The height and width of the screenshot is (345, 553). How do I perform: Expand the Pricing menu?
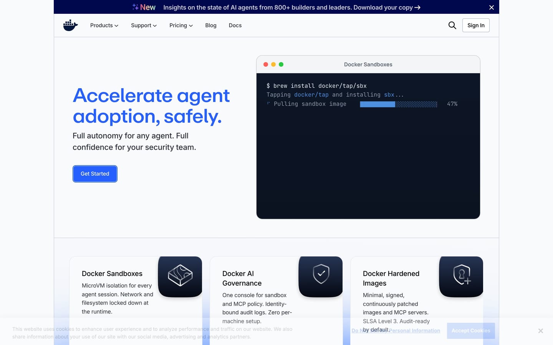[x=181, y=25]
